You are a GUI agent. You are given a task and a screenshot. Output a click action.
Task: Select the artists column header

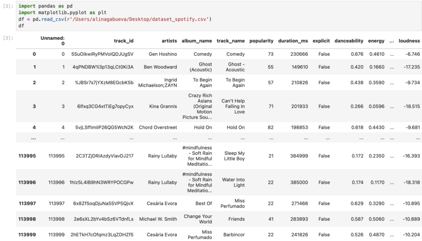pyautogui.click(x=169, y=41)
